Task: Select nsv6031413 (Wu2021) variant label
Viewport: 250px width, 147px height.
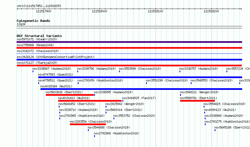Action: pyautogui.click(x=74, y=98)
